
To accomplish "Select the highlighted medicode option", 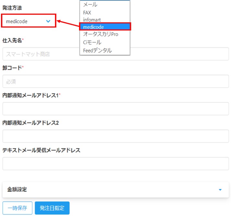I will [x=105, y=27].
